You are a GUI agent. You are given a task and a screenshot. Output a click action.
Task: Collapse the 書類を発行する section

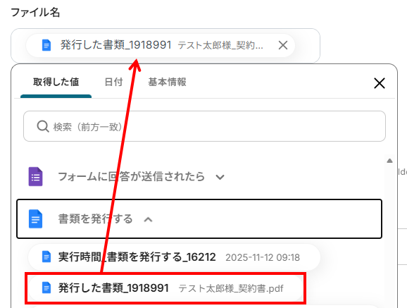coord(199,219)
